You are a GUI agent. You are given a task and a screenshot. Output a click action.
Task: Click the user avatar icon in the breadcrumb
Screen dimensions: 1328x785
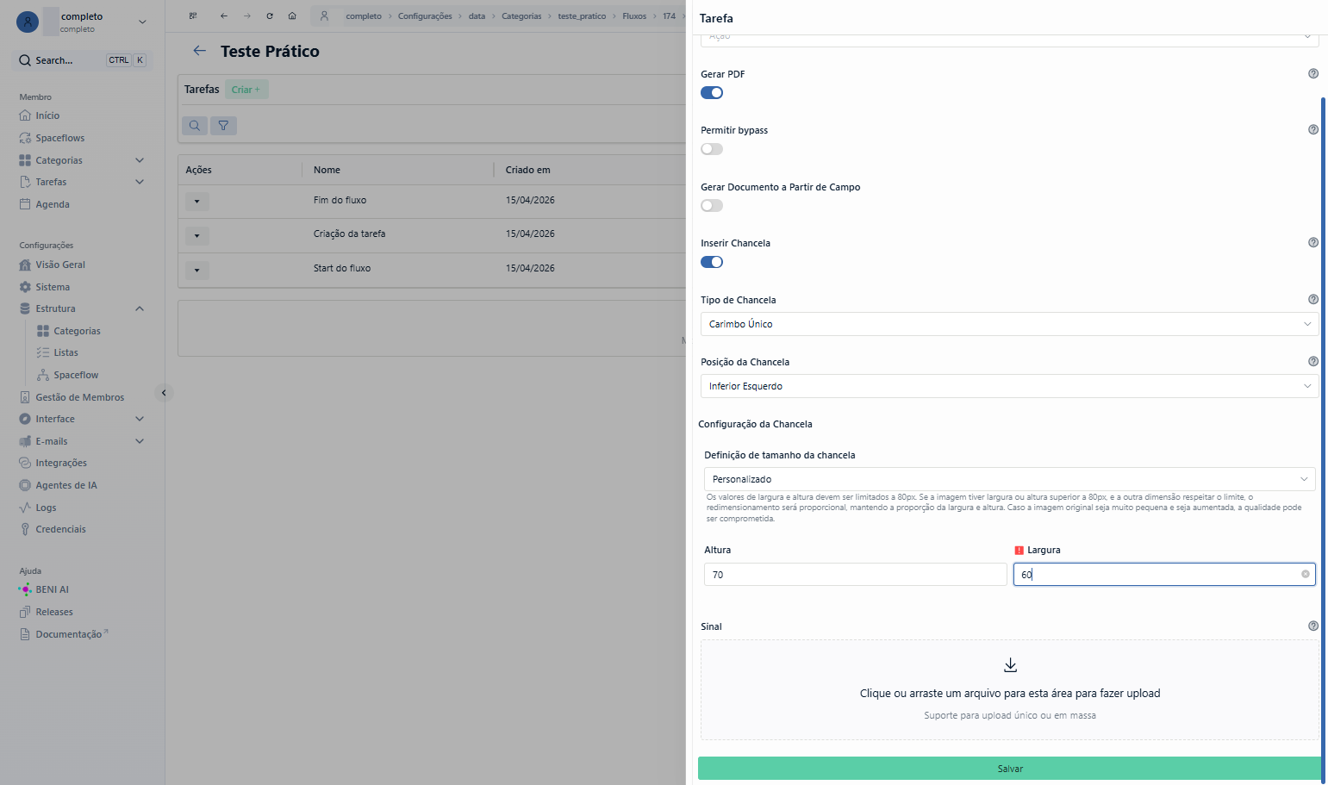click(324, 16)
